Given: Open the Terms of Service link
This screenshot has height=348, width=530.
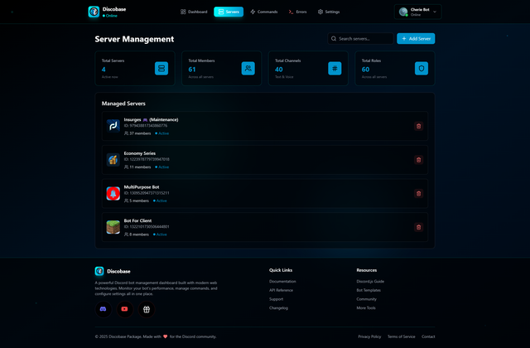Looking at the screenshot, I should [x=401, y=336].
